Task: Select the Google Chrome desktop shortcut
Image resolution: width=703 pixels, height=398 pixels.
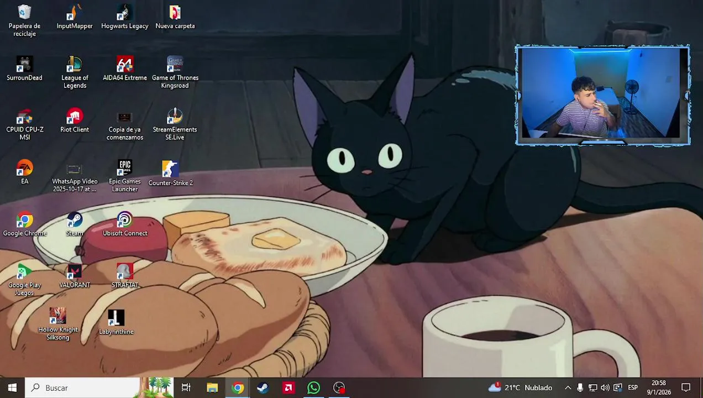Action: [24, 224]
